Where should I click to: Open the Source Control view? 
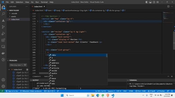(3, 27)
